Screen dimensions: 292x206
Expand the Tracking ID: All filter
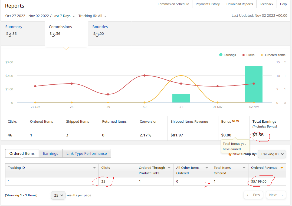tap(92, 16)
